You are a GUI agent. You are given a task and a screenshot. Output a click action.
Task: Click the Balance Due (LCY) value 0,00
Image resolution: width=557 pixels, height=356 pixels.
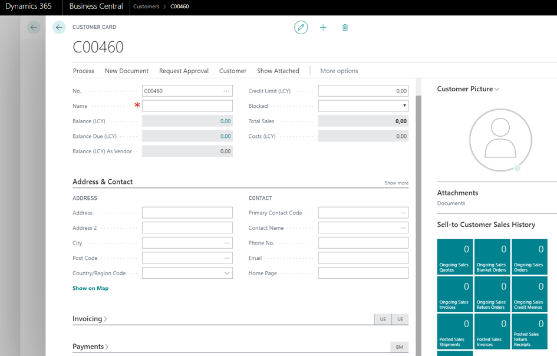click(x=225, y=136)
